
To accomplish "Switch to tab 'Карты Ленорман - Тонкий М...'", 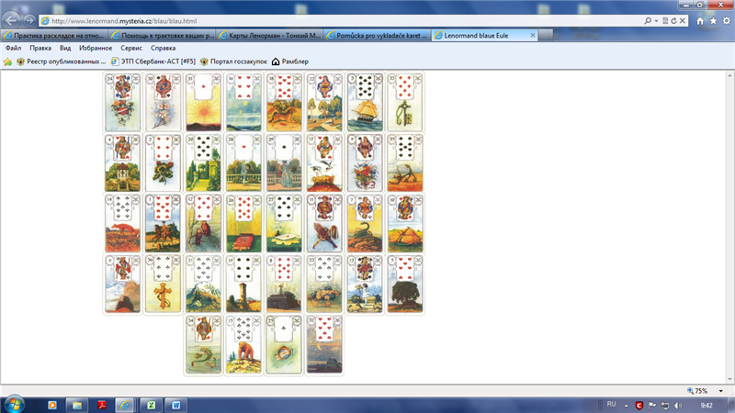I will (269, 35).
